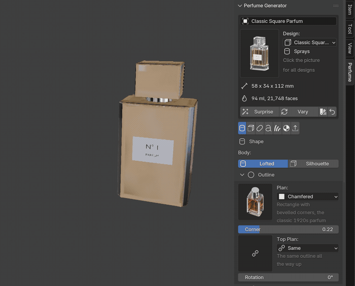
Task: Click the '58 x 34 x 112 mm' dimensions text
Action: click(272, 86)
